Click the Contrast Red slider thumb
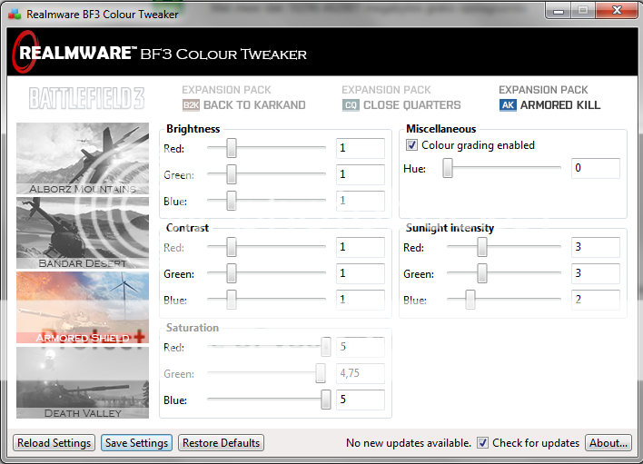The height and width of the screenshot is (464, 643). tap(232, 247)
